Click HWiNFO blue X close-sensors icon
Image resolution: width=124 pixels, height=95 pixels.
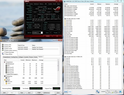tap(120, 92)
